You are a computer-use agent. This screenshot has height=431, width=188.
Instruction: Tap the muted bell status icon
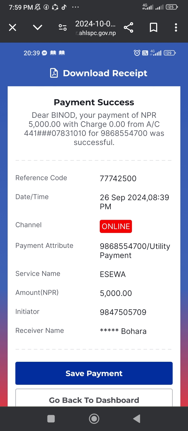pos(38,7)
